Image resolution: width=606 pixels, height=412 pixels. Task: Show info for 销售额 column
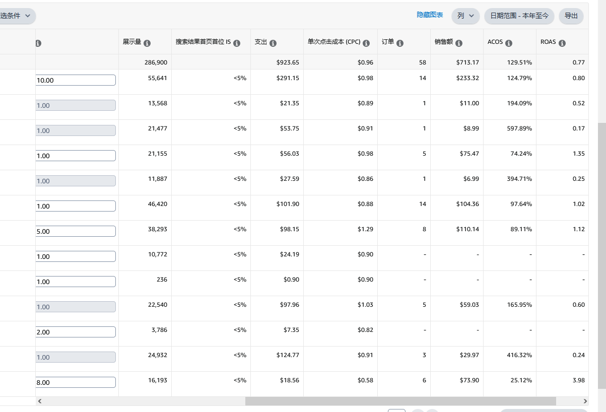tap(459, 43)
